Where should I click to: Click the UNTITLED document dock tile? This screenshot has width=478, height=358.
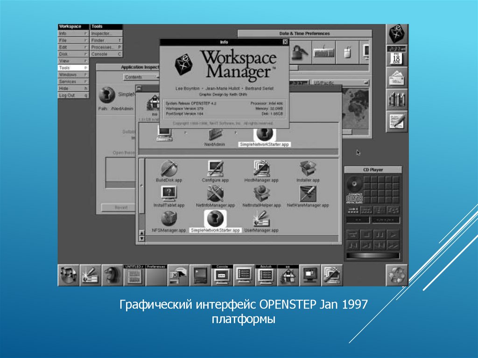134,275
